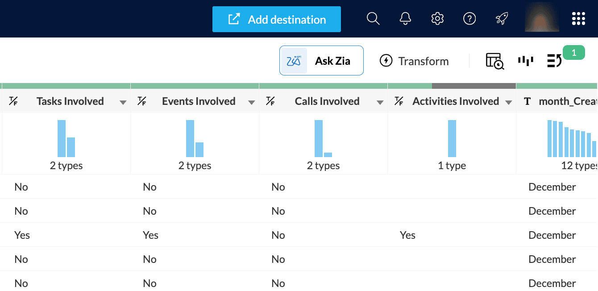The image size is (598, 291).
Task: Expand the Tasks Involved column dropdown
Action: point(123,102)
